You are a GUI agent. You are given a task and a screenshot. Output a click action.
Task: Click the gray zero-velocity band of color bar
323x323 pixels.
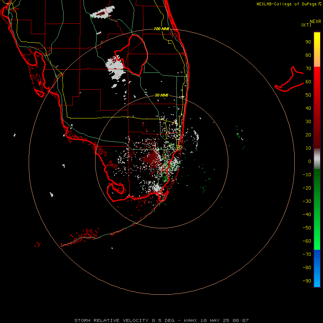317,159
